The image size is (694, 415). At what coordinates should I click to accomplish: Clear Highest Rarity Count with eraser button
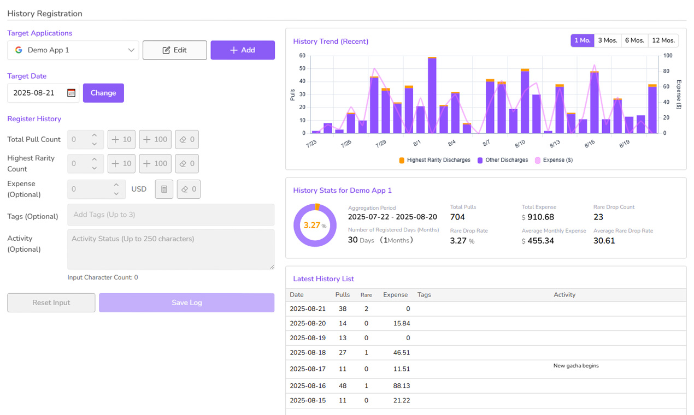point(187,163)
